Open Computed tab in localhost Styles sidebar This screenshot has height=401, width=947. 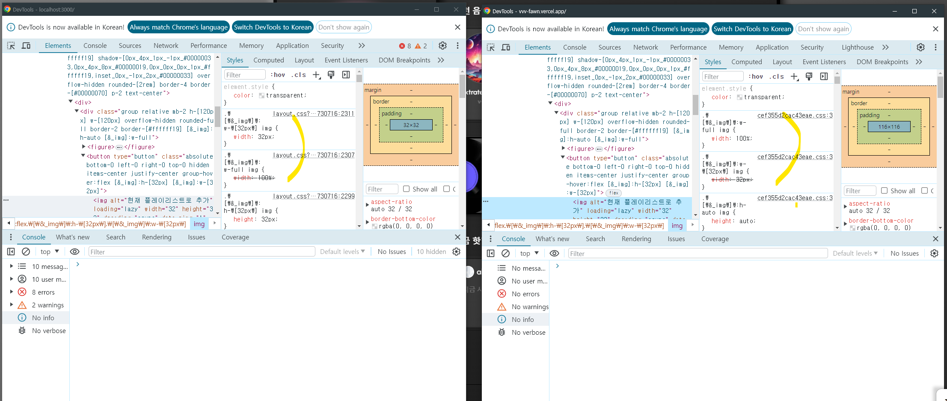(269, 60)
